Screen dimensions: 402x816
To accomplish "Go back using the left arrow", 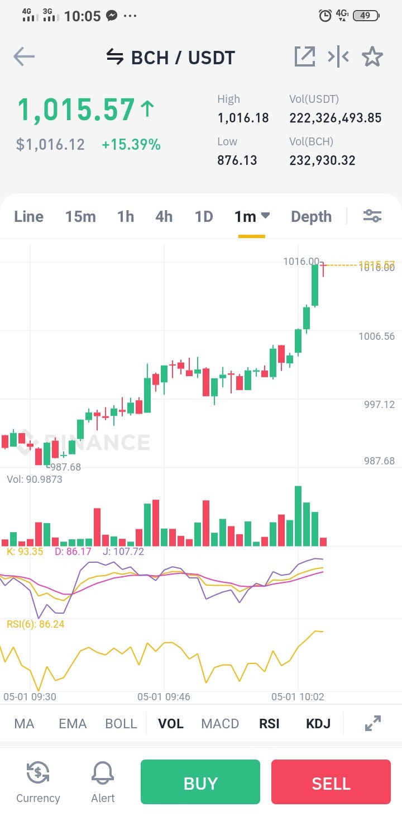I will 24,56.
